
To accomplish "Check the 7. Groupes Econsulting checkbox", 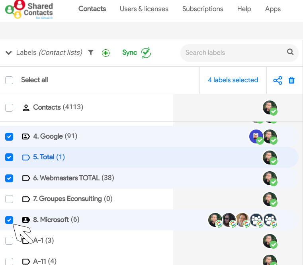I will pyautogui.click(x=9, y=199).
